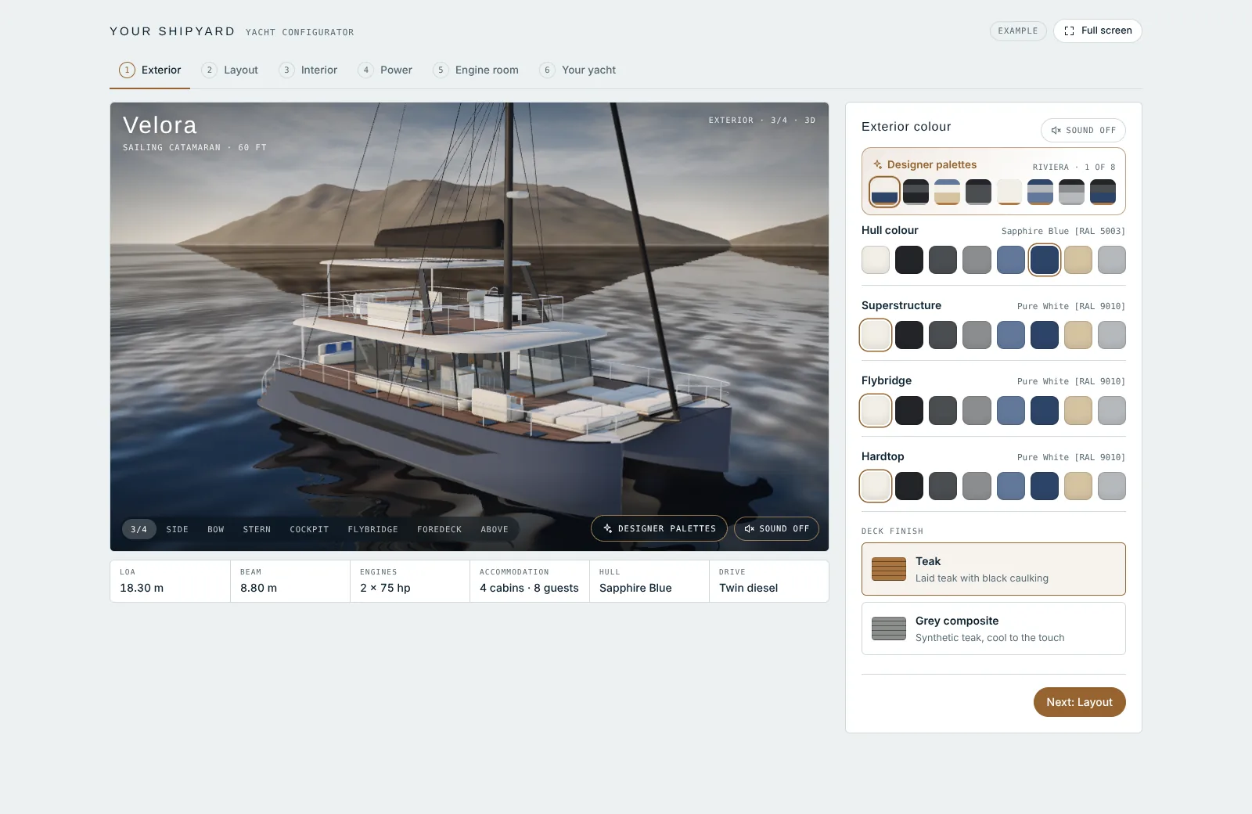The height and width of the screenshot is (814, 1252).
Task: Open DESIGNER PALETTES from the viewer
Action: tap(659, 528)
